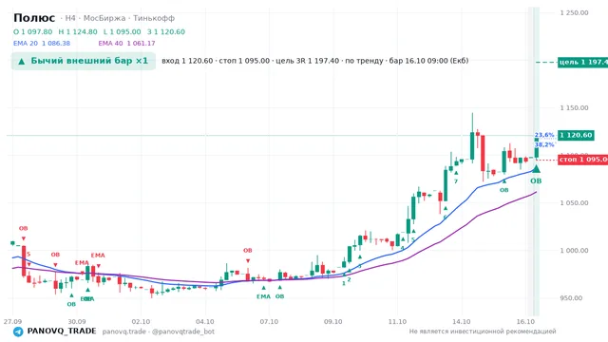Screen dimensions: 608x342
Task: Click 'Не является инвестиционной рекомендацией' disclaimer
Action: click(x=483, y=332)
